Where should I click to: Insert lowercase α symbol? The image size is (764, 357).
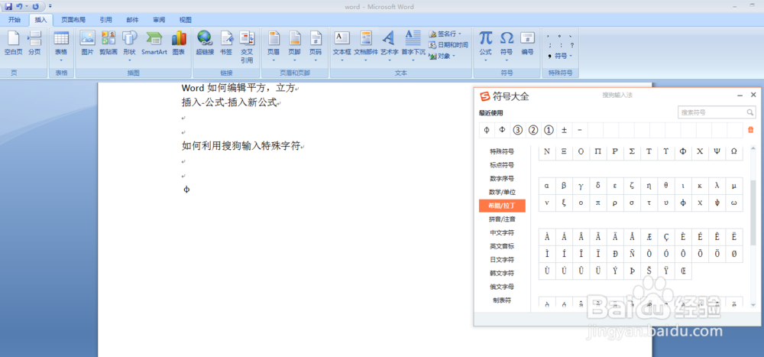tap(547, 186)
